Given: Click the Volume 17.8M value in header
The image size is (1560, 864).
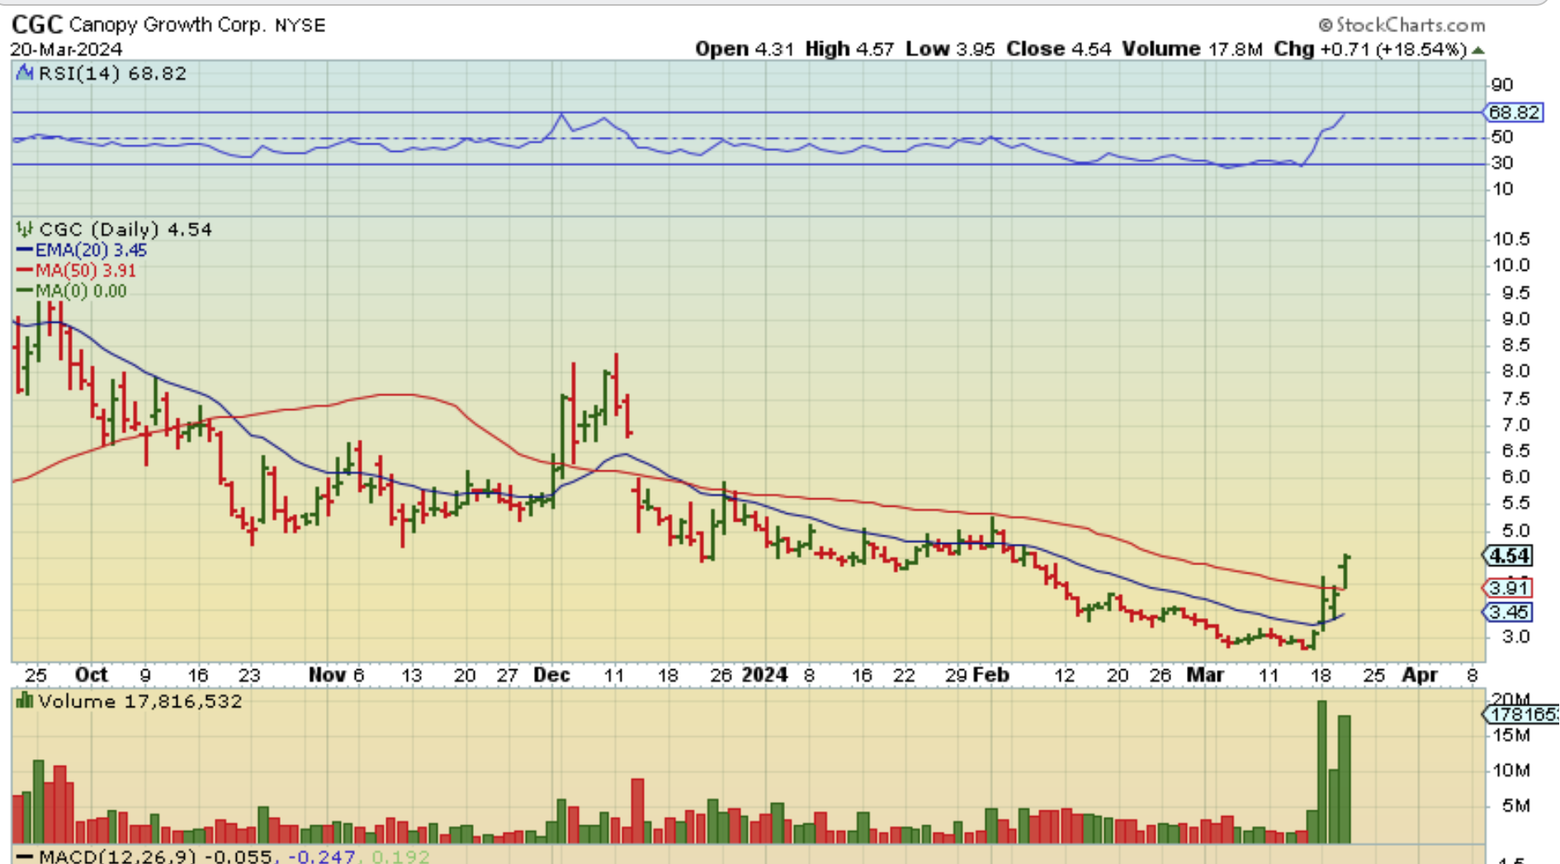Looking at the screenshot, I should point(1192,50).
